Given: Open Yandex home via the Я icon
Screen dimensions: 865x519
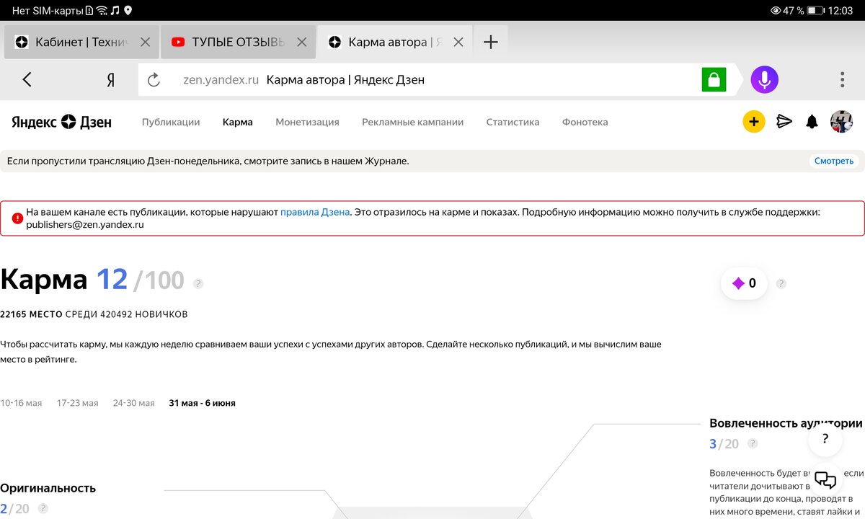Looking at the screenshot, I should pyautogui.click(x=110, y=80).
